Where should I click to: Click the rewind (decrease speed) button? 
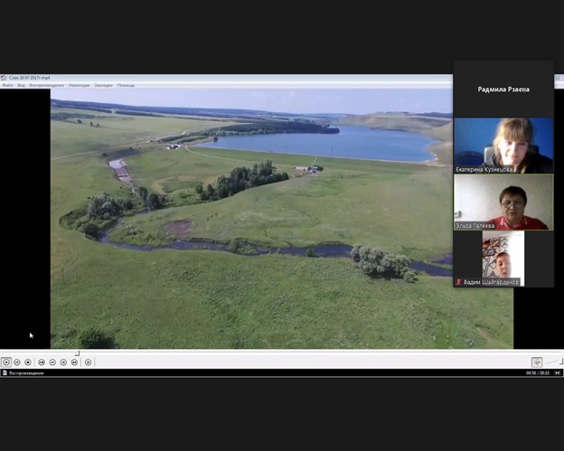tap(52, 362)
